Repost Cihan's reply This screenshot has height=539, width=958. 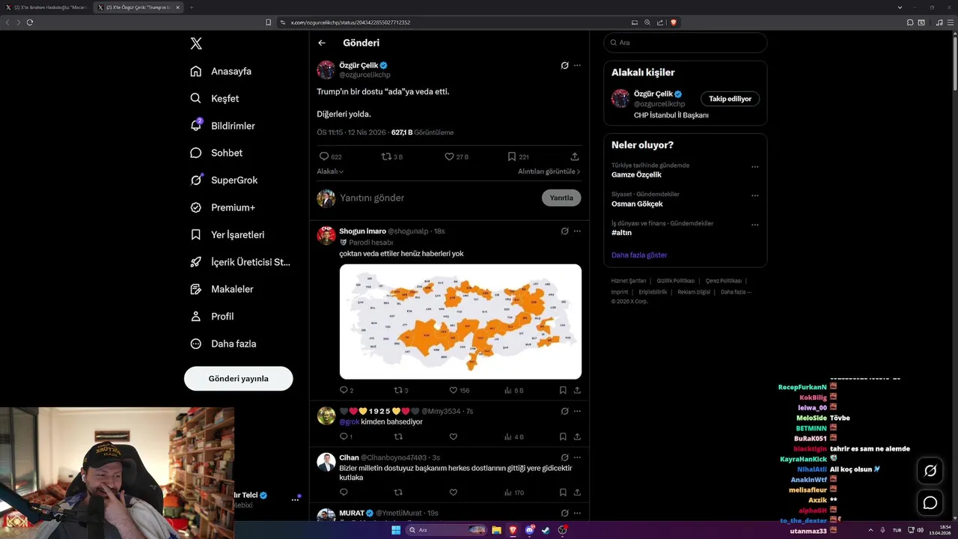[398, 492]
